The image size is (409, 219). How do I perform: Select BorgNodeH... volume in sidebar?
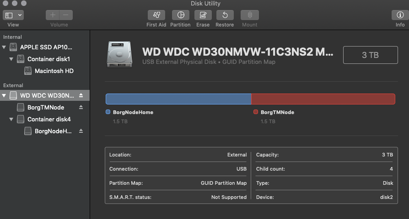tap(53, 131)
